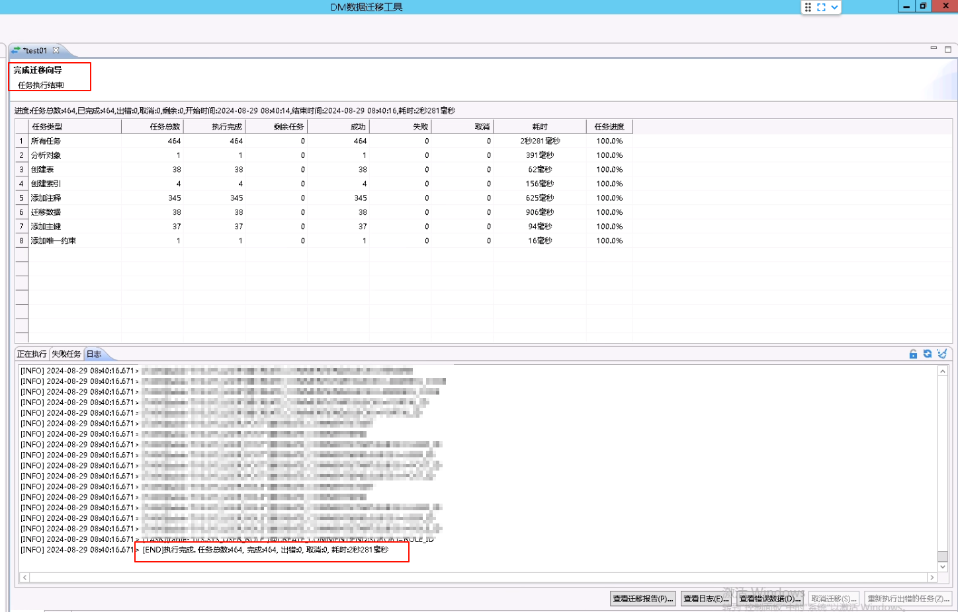Select the 日志 tab
The width and height of the screenshot is (958, 612).
pos(94,354)
